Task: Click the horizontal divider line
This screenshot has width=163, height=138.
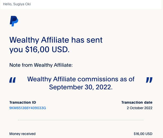Action: coord(81,120)
